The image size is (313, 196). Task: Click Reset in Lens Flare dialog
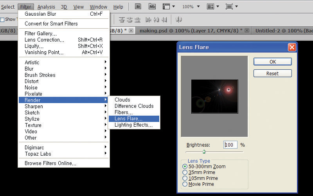(273, 73)
